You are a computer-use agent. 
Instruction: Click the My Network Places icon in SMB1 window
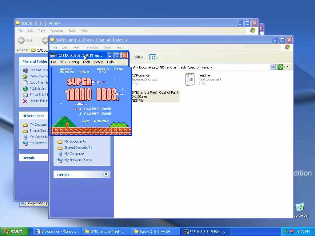(x=60, y=160)
